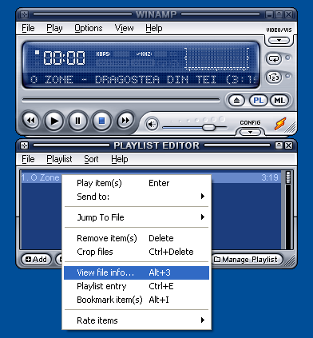Click the 00:00 time display
This screenshot has width=313, height=338.
click(x=64, y=58)
